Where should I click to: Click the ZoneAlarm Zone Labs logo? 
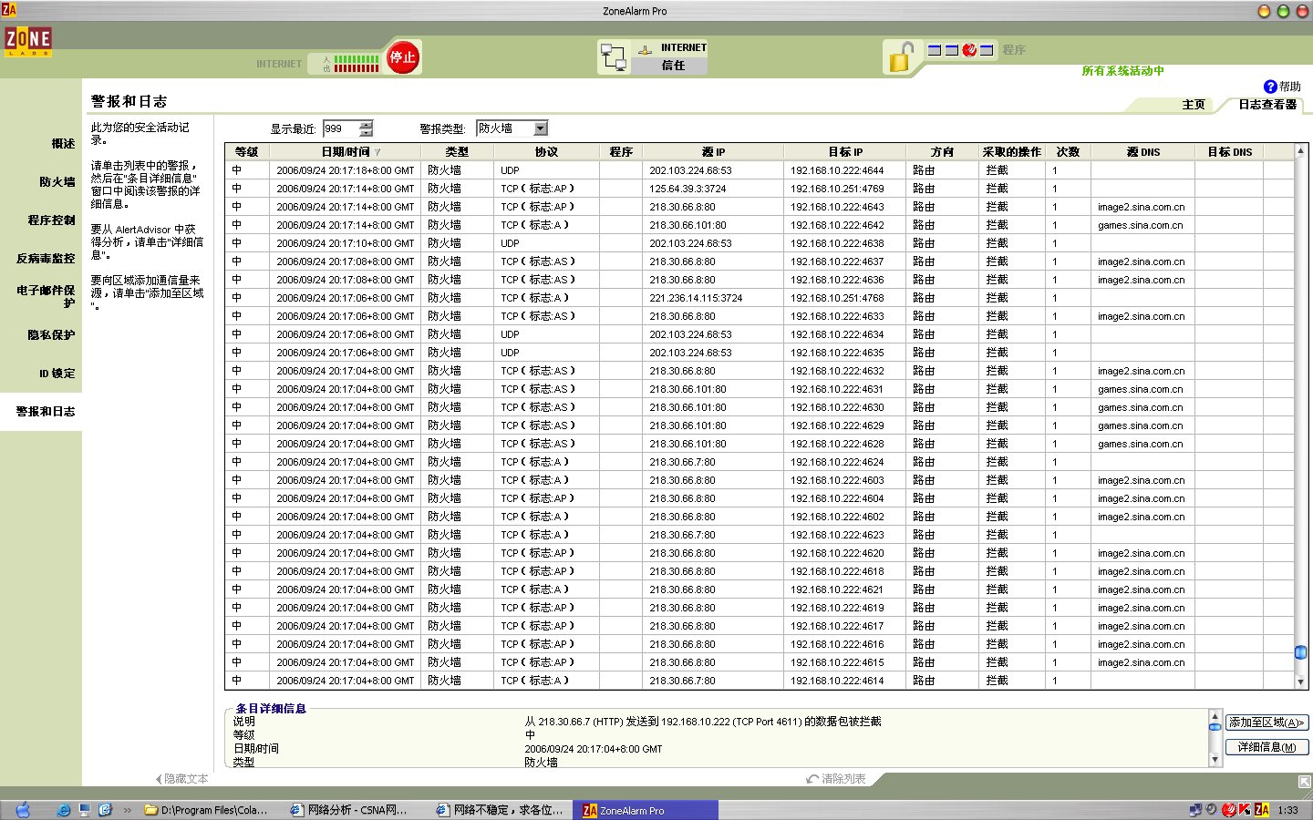(x=28, y=40)
